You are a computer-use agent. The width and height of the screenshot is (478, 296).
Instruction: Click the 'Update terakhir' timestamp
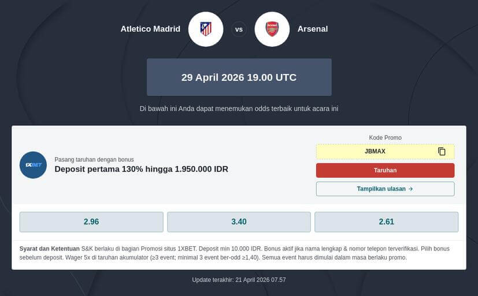239,280
